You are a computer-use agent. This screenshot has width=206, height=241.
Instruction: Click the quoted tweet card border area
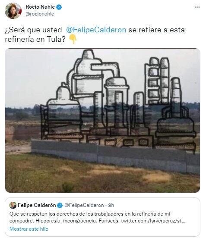(x=102, y=217)
